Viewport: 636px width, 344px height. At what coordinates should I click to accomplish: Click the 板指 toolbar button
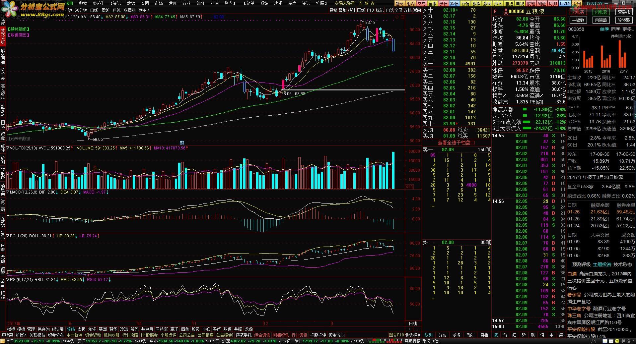pyautogui.click(x=476, y=4)
